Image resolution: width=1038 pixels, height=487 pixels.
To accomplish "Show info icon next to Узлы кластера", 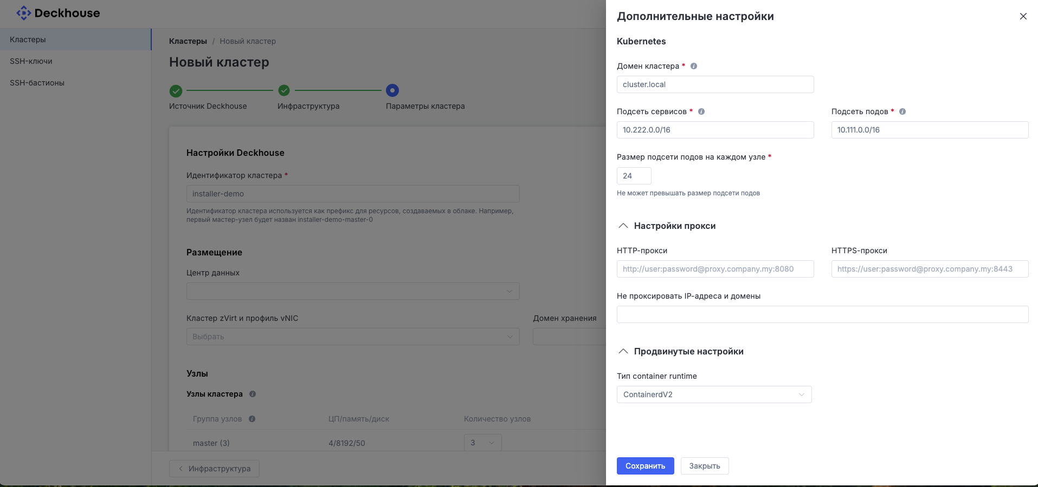I will [253, 394].
